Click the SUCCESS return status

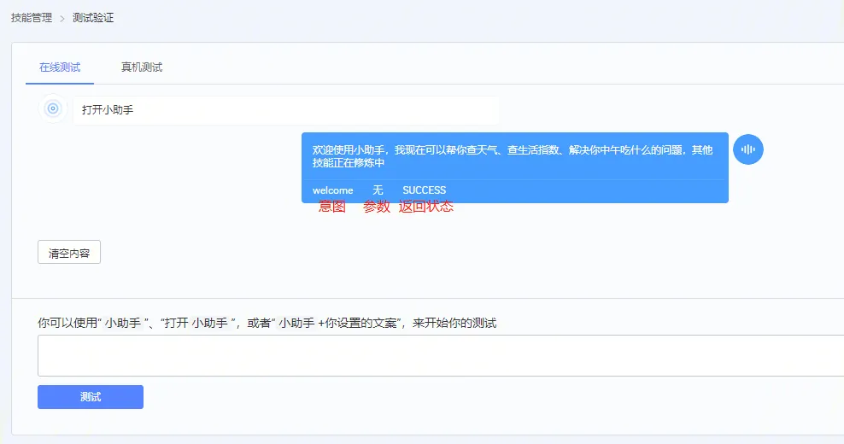click(424, 190)
